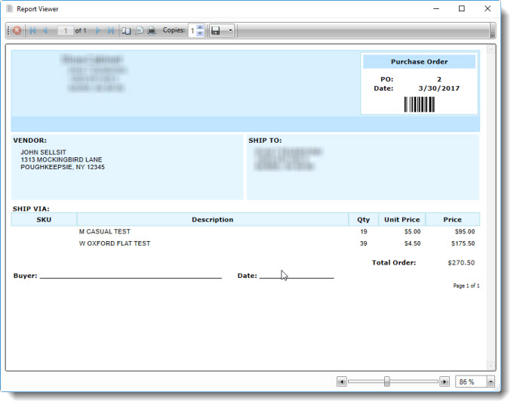
Task: Click the purchase order barcode
Action: 420,104
